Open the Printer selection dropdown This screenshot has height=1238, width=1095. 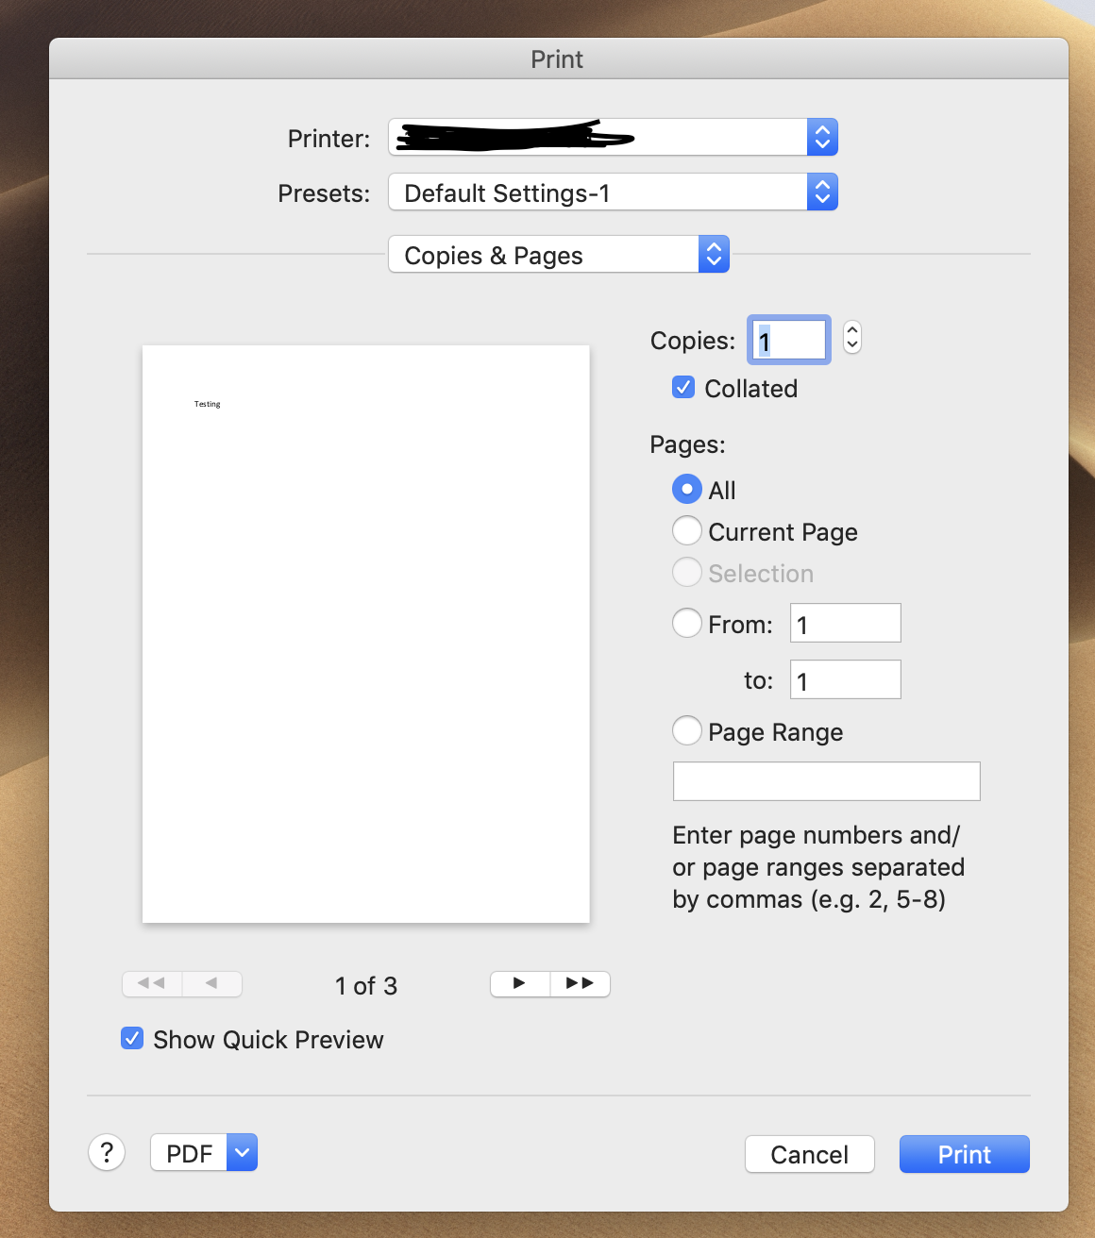click(613, 138)
